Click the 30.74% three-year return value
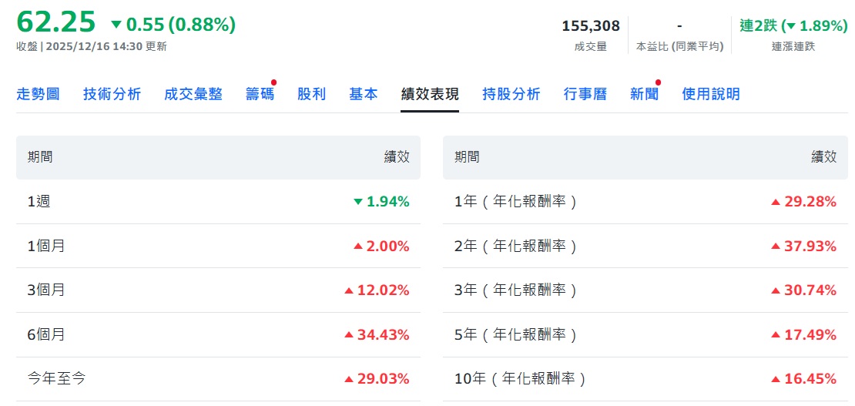Image resolution: width=855 pixels, height=406 pixels. pyautogui.click(x=803, y=290)
